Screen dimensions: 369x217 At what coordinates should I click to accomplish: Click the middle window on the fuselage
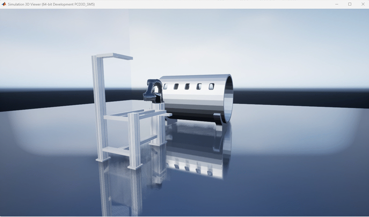(x=187, y=86)
